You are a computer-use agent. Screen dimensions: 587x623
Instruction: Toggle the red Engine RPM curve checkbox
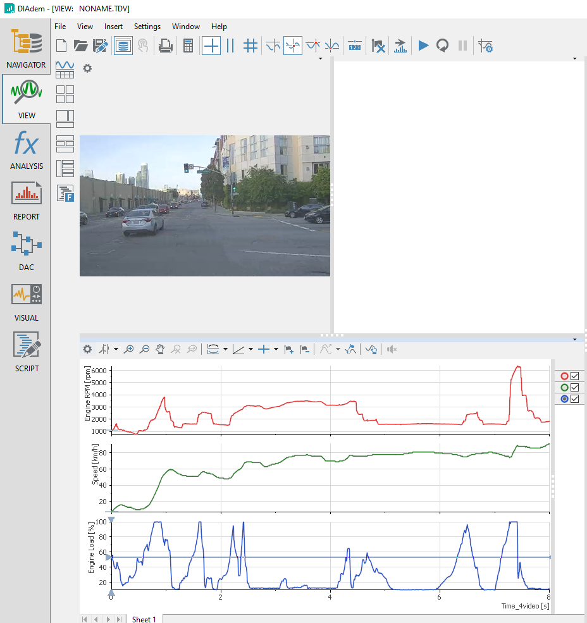pos(575,376)
